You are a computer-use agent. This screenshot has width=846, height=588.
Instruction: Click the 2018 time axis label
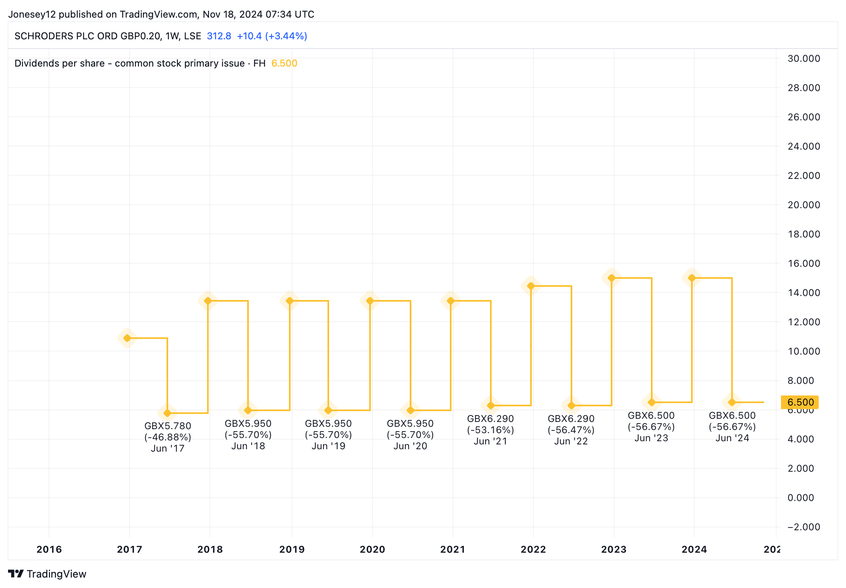click(210, 549)
